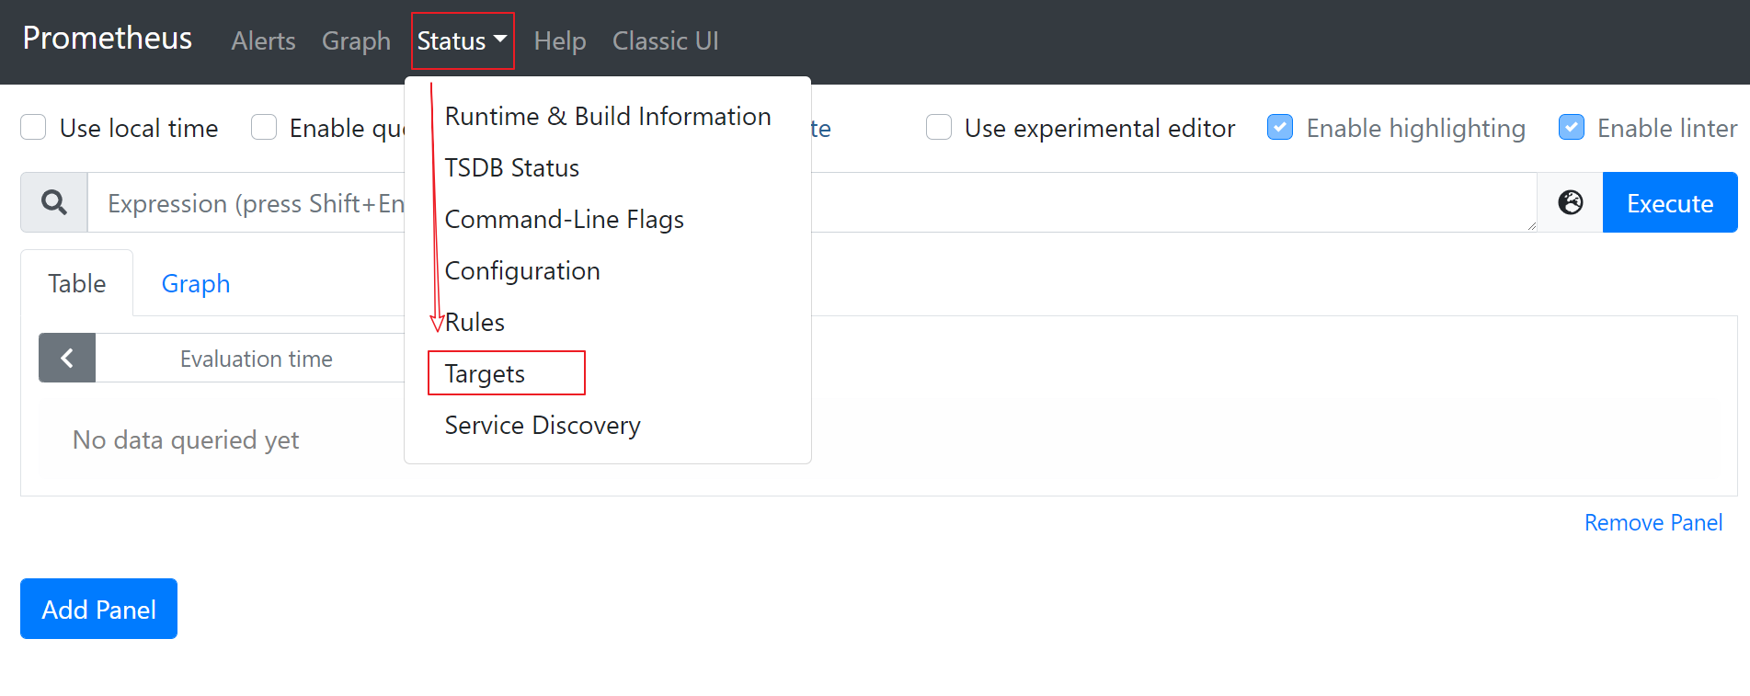
Task: Click the Add Panel button
Action: (x=98, y=610)
